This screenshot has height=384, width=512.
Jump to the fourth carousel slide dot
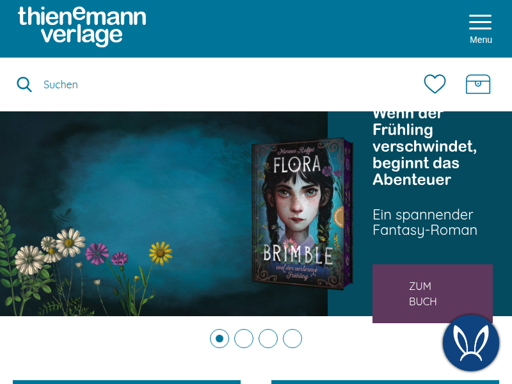(x=292, y=339)
